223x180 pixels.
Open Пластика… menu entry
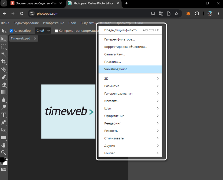[x=130, y=62]
